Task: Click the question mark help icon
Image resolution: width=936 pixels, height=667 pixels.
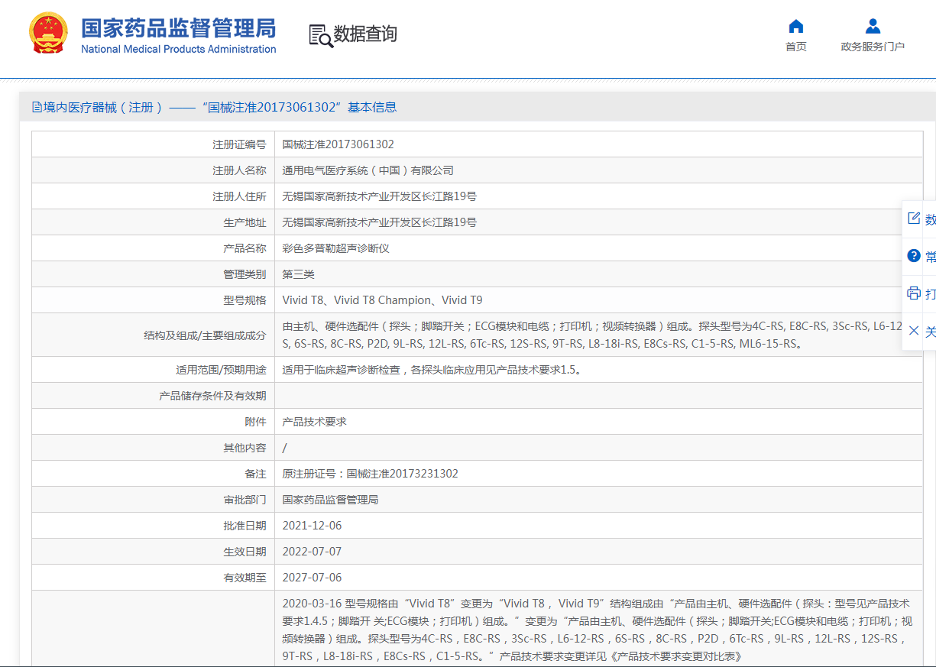Action: (x=914, y=255)
